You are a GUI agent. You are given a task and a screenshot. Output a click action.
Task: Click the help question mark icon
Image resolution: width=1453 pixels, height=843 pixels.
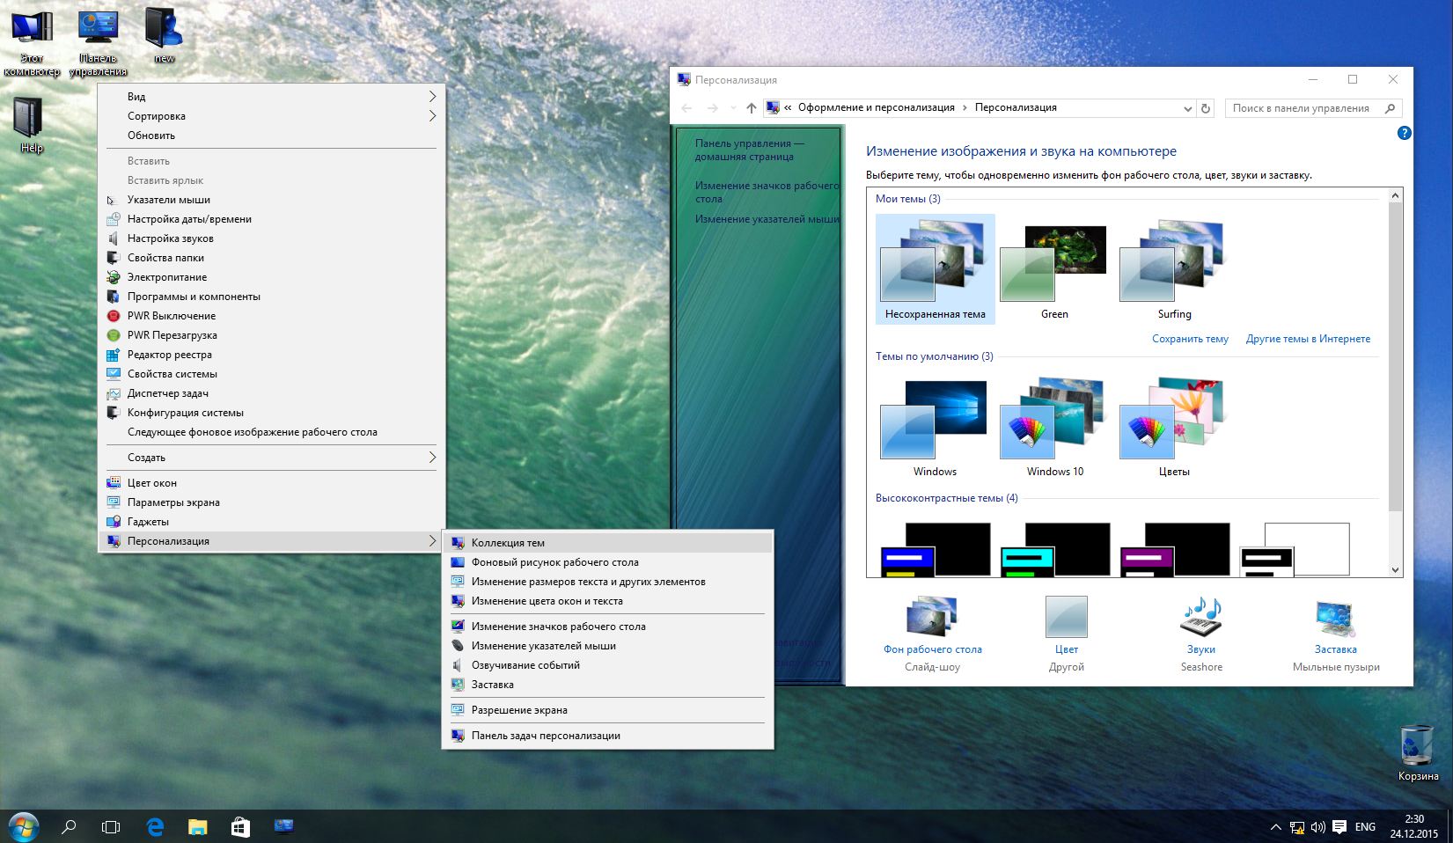1404,133
